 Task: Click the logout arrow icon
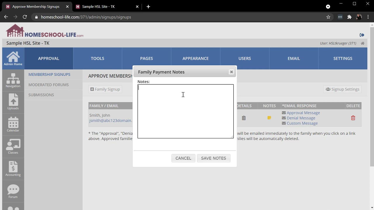[362, 35]
